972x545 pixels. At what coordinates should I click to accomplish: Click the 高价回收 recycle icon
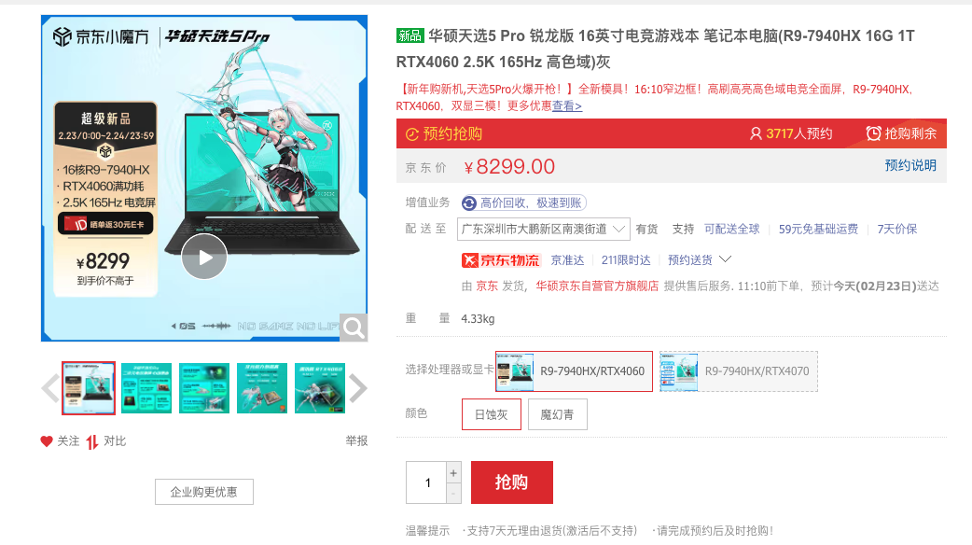tap(469, 203)
